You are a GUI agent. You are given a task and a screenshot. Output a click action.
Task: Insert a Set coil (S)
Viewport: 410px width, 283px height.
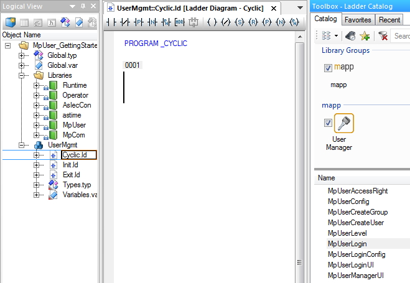(239, 22)
